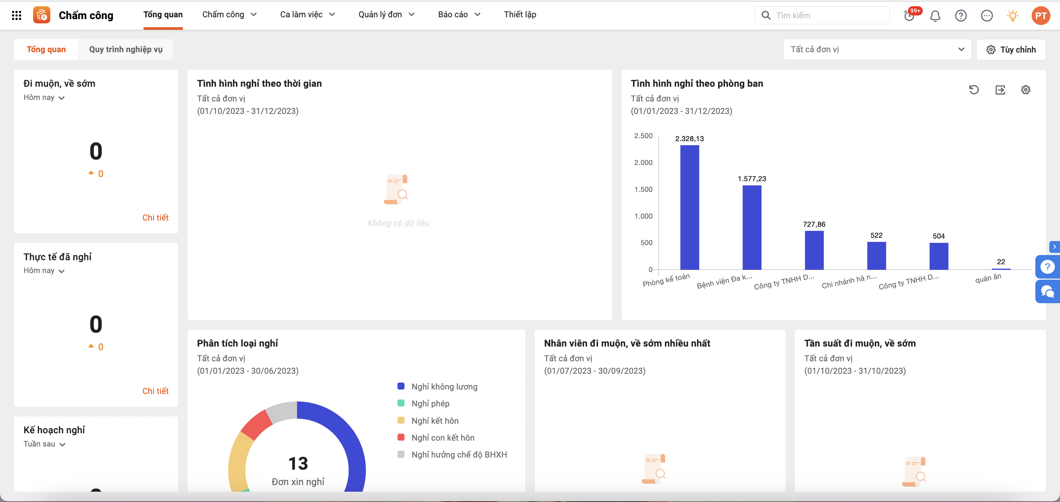Toggle Nghỉ phép legend swatch
This screenshot has width=1060, height=502.
click(x=401, y=404)
